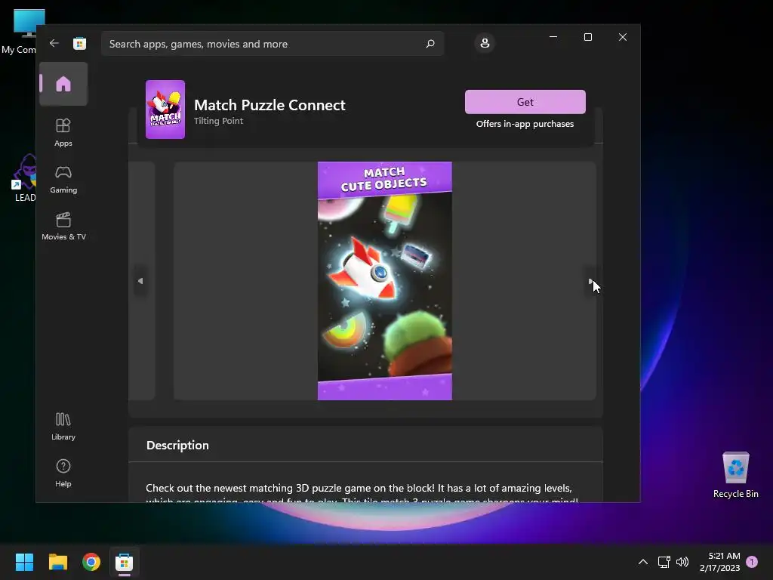773x580 pixels.
Task: Open the volume speaker tray icon
Action: pyautogui.click(x=682, y=562)
